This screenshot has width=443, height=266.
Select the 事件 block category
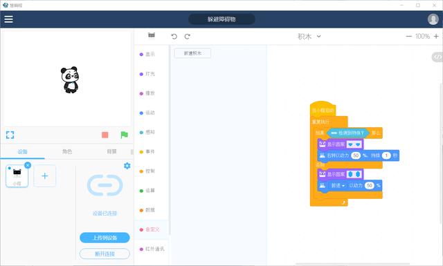147,152
